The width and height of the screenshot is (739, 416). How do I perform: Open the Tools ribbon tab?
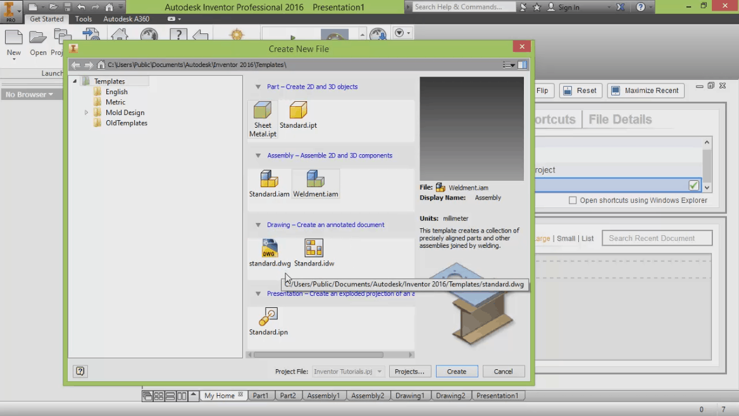[x=84, y=19]
